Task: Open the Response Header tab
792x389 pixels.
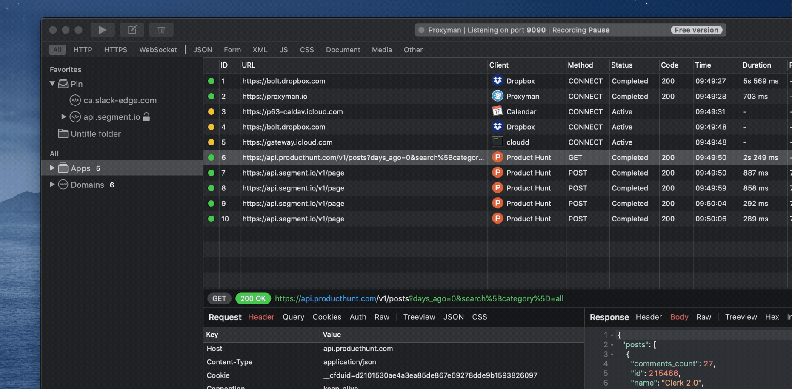Action: point(649,317)
